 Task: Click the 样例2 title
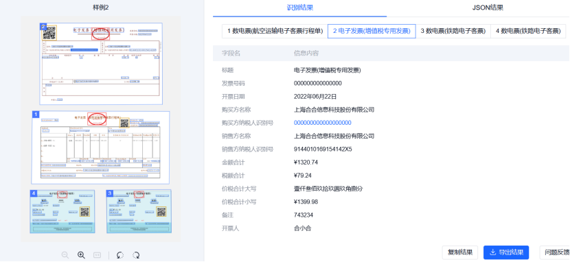pyautogui.click(x=101, y=8)
